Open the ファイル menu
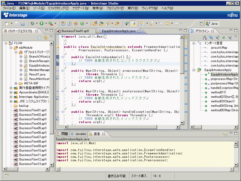The height and width of the screenshot is (181, 241). [9, 8]
